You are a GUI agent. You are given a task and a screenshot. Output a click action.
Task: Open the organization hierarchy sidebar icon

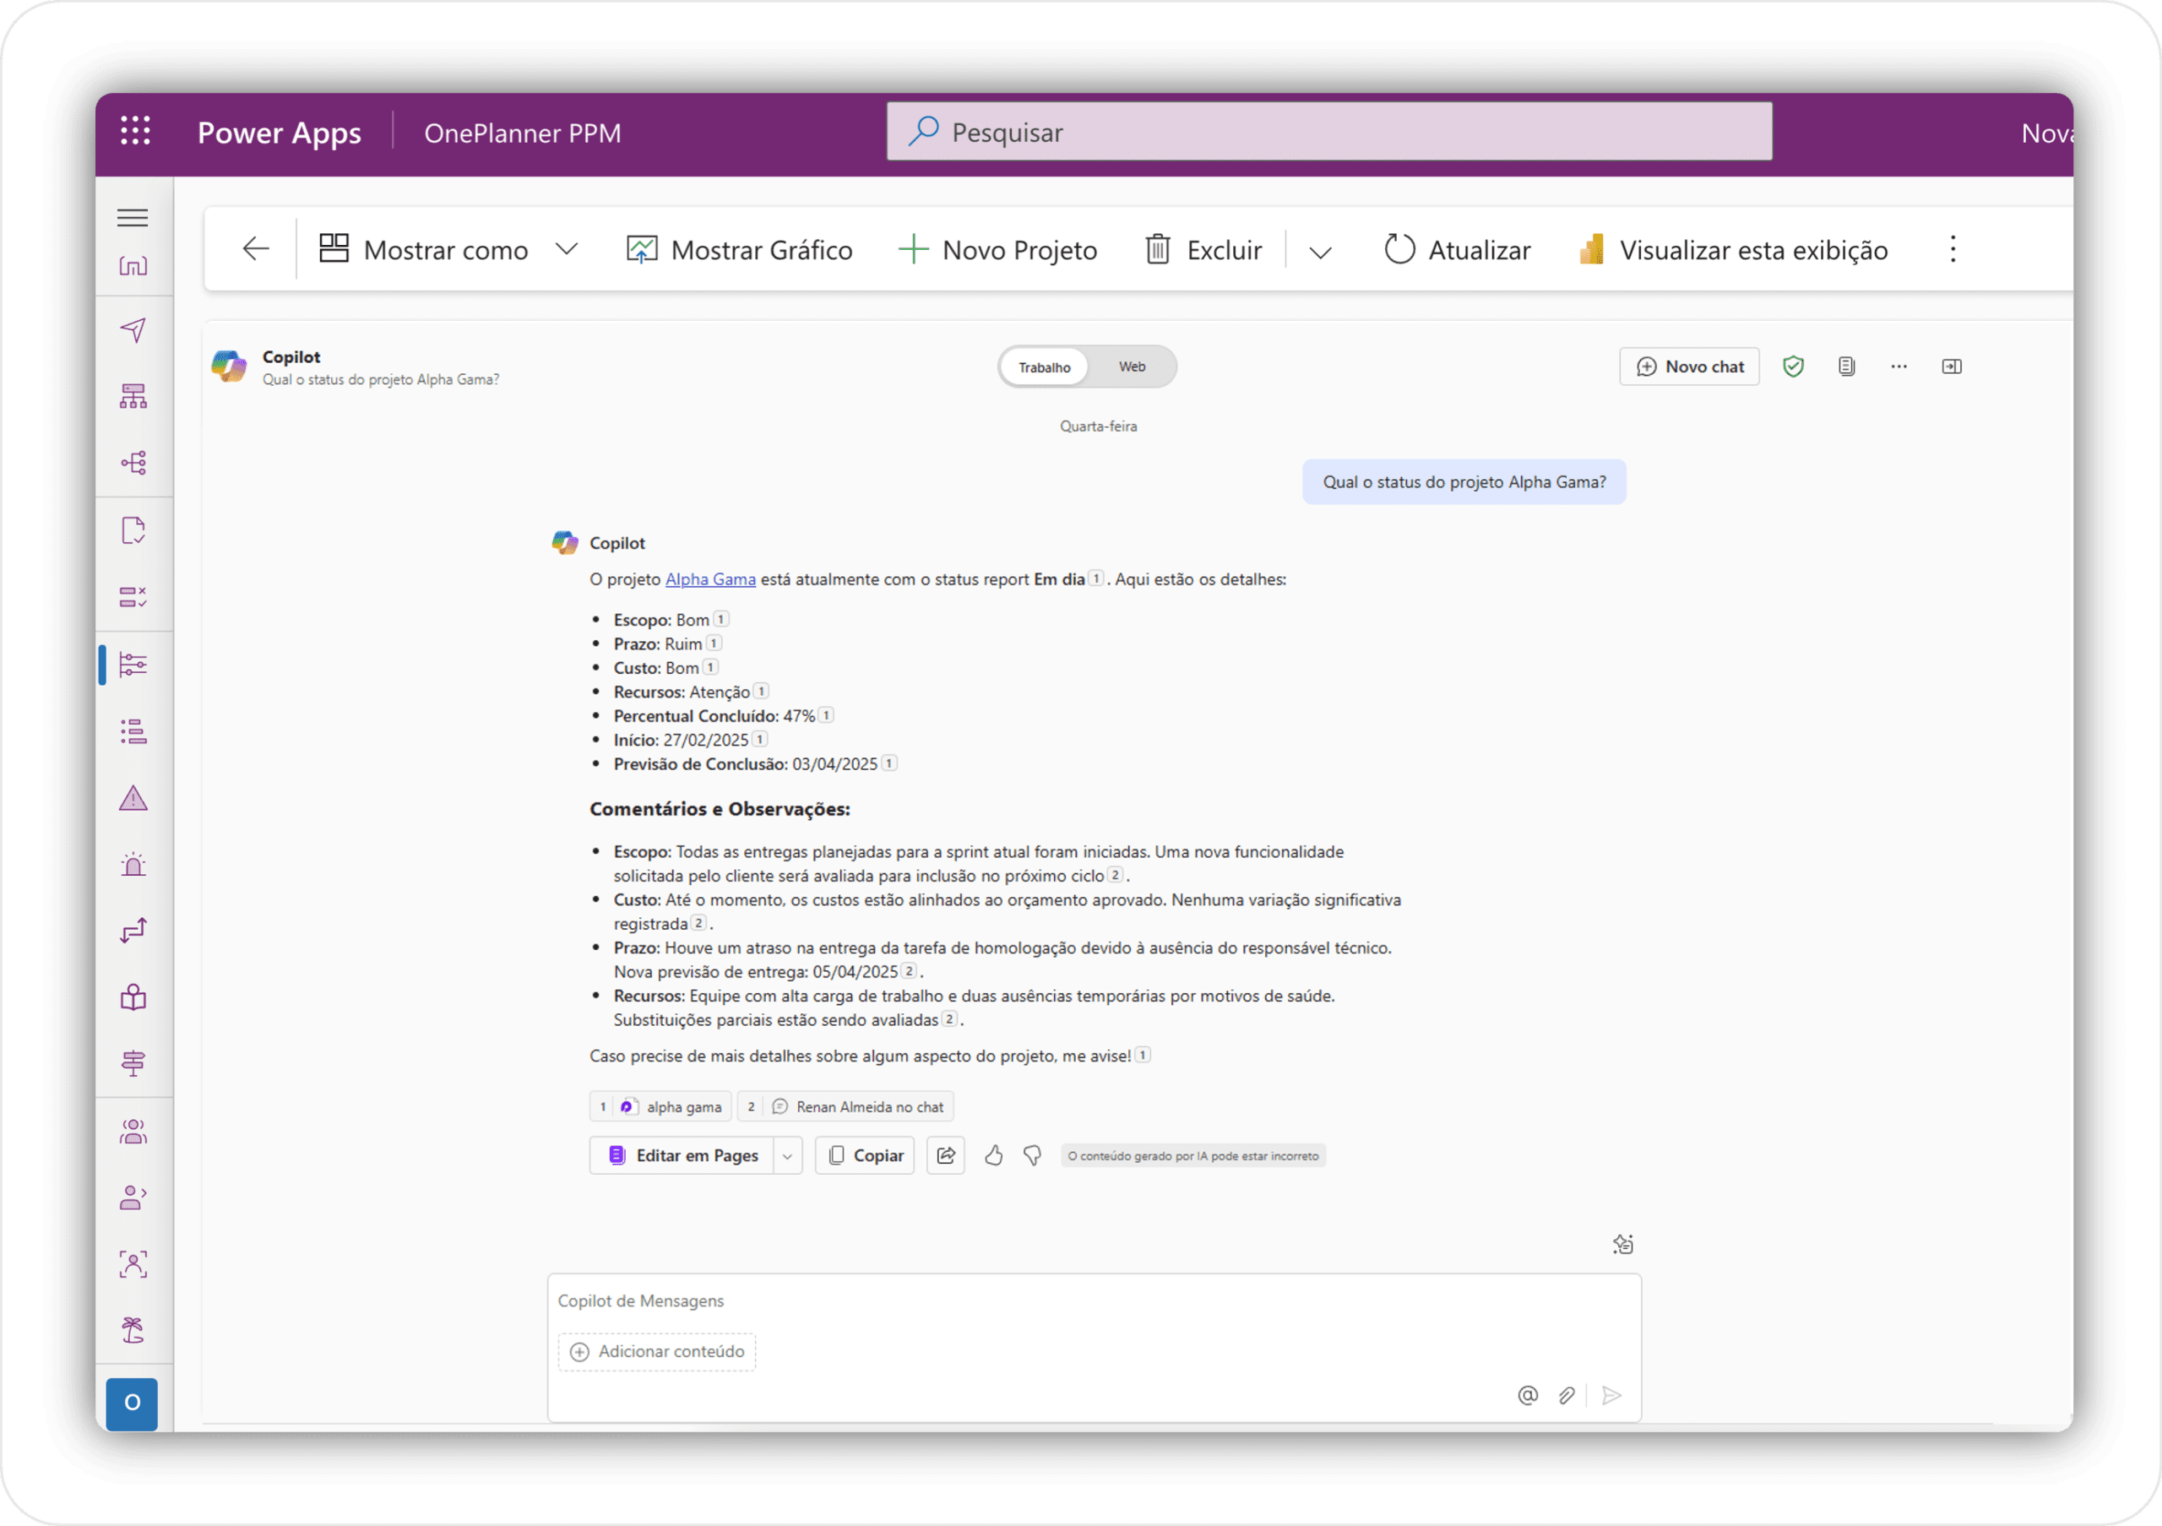(x=133, y=396)
